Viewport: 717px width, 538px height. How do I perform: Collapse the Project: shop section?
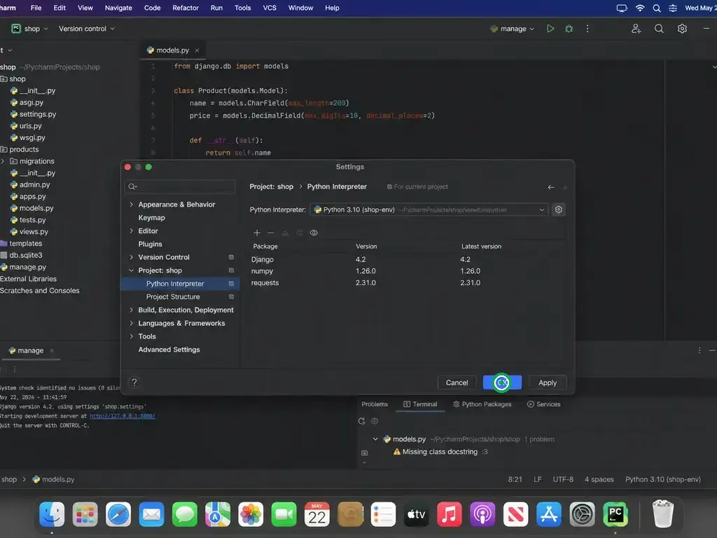tap(131, 270)
